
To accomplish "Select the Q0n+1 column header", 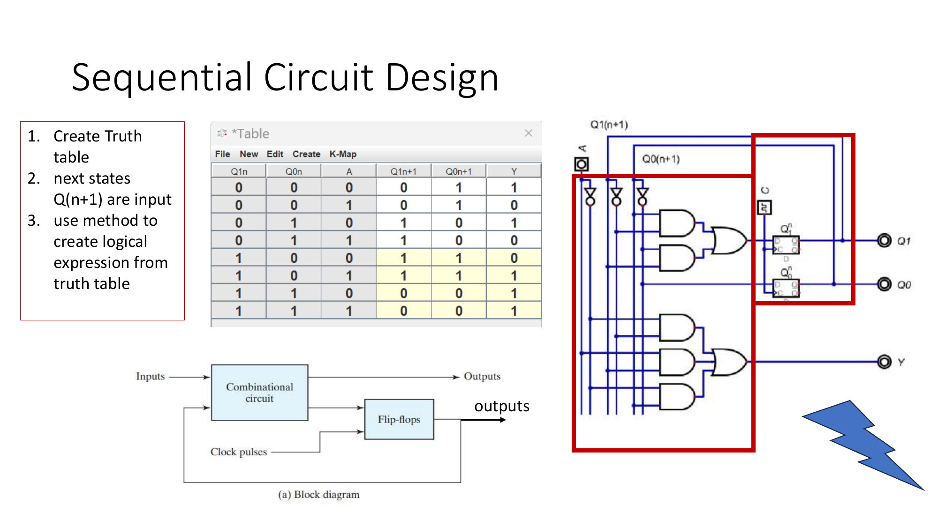I will point(459,171).
